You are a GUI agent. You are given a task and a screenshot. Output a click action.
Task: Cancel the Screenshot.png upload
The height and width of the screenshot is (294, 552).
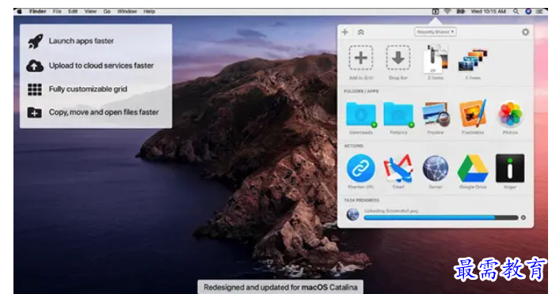point(523,218)
